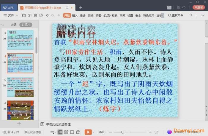Collapse the ribbon with the chevron arrow
This screenshot has width=208, height=136.
203,15
